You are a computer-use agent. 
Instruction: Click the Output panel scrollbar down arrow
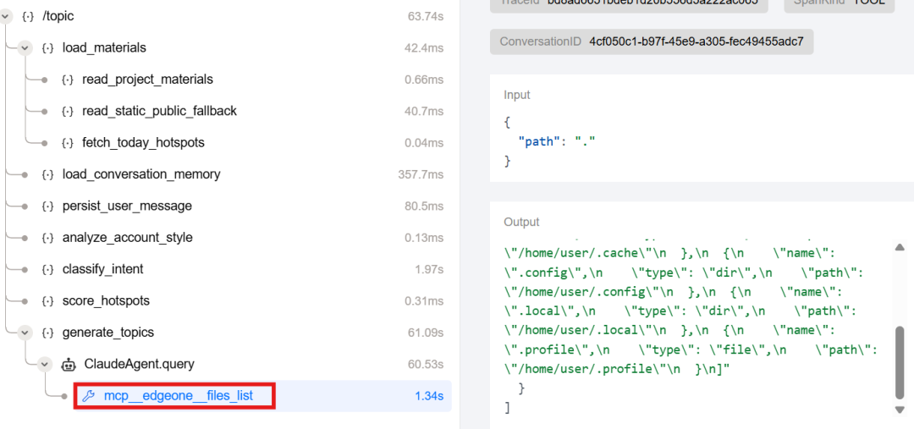click(x=900, y=410)
